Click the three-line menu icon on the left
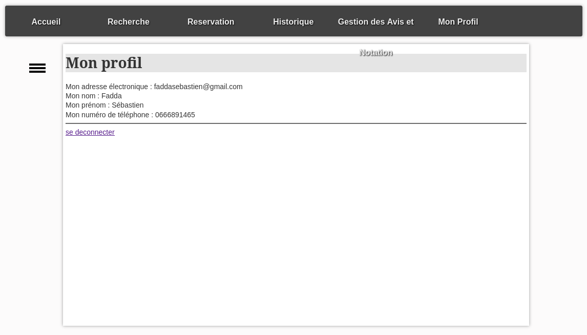 pos(37,68)
